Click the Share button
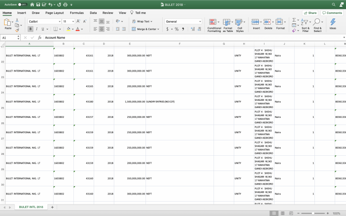Image resolution: width=346 pixels, height=216 pixels. point(310,13)
